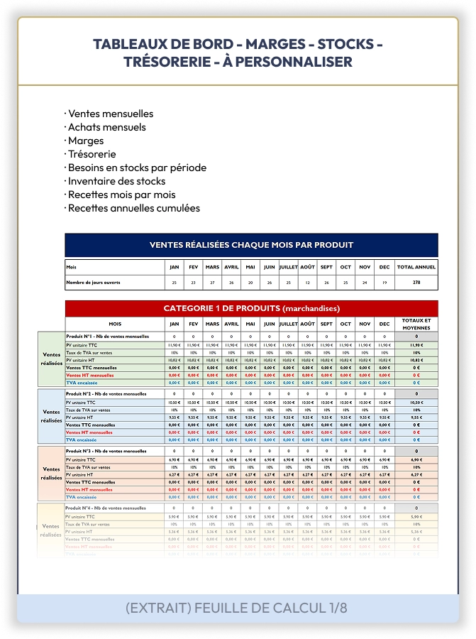The height and width of the screenshot is (639, 476).
Task: Select the orange 'Ventes réalisées' side label
Action: click(51, 474)
